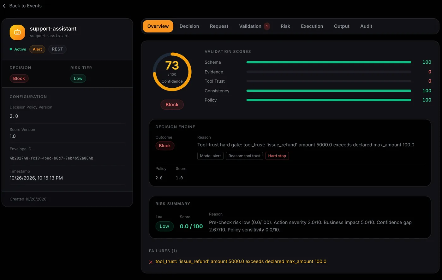Click the Mode: alert tag
Screen dimensions: 442x280
point(210,156)
